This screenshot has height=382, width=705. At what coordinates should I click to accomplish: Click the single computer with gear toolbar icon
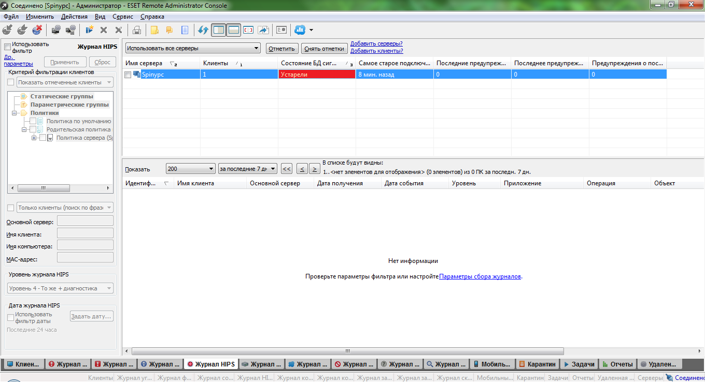pos(56,30)
